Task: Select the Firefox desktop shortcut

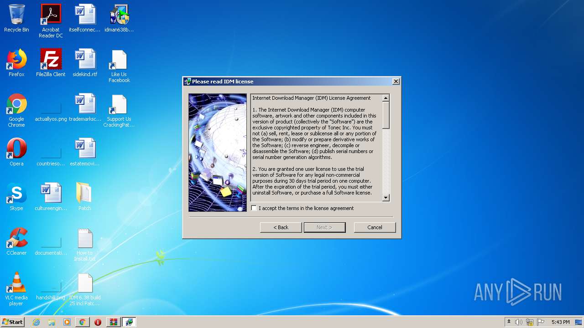Action: (x=16, y=63)
